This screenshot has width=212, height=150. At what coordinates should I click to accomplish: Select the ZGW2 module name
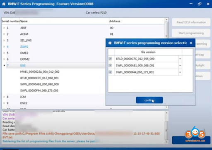tap(24, 47)
